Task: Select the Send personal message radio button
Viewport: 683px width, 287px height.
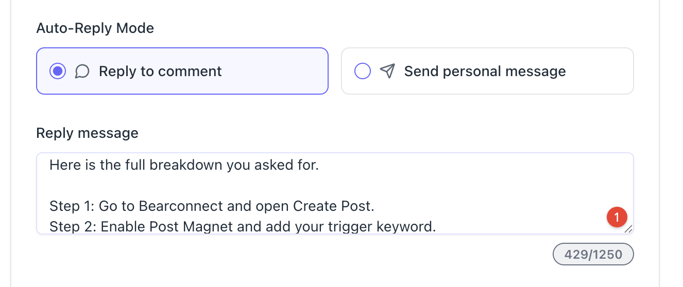Action: [363, 71]
